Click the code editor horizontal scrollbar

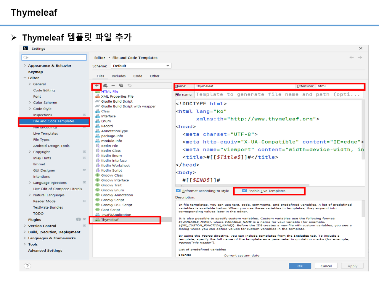coord(243,185)
